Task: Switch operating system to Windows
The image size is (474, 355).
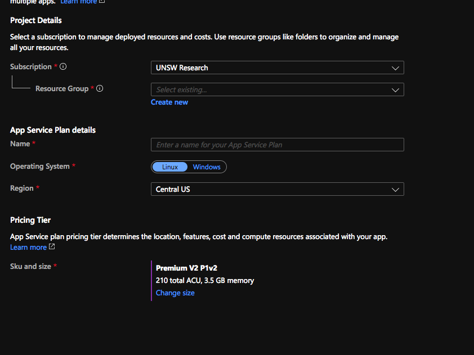Action: (207, 167)
